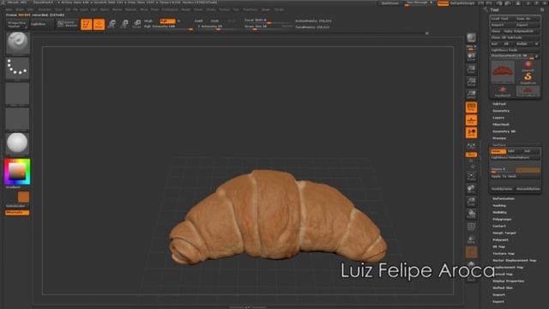Image resolution: width=549 pixels, height=309 pixels.
Task: Toggle the orange Draw mode button
Action: (99, 24)
